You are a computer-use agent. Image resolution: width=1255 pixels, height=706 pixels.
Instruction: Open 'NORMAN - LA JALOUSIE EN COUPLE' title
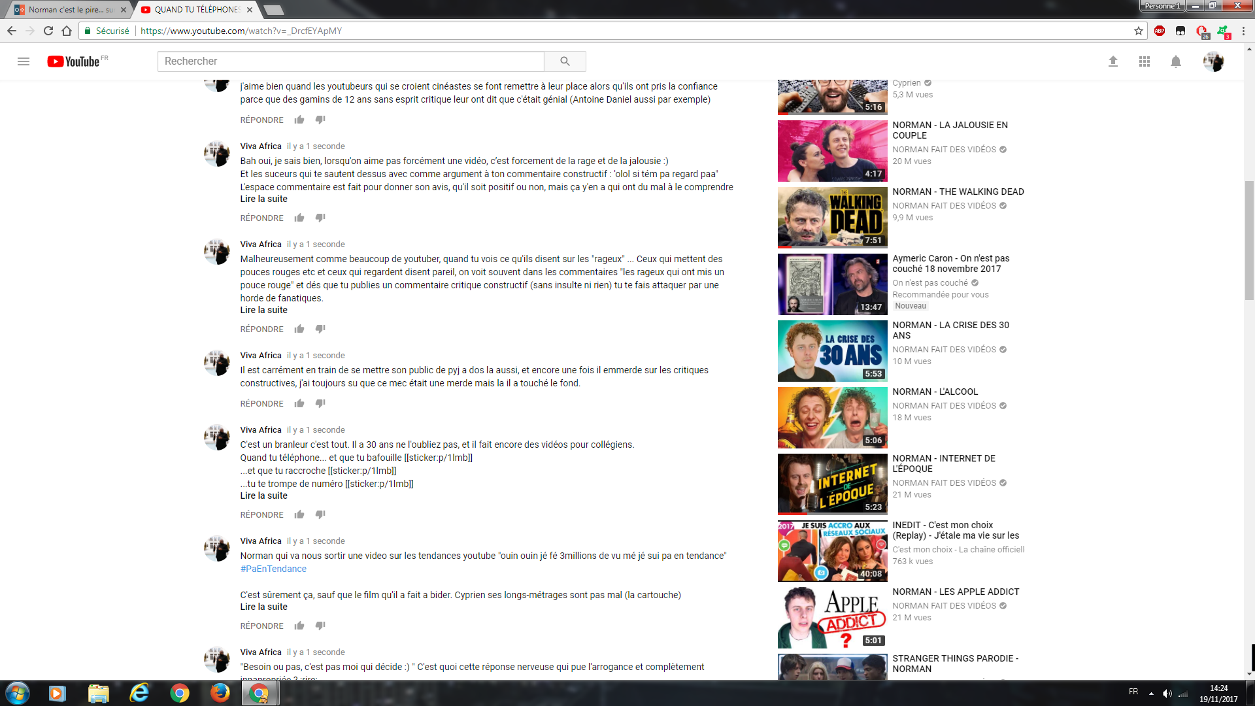click(x=950, y=130)
